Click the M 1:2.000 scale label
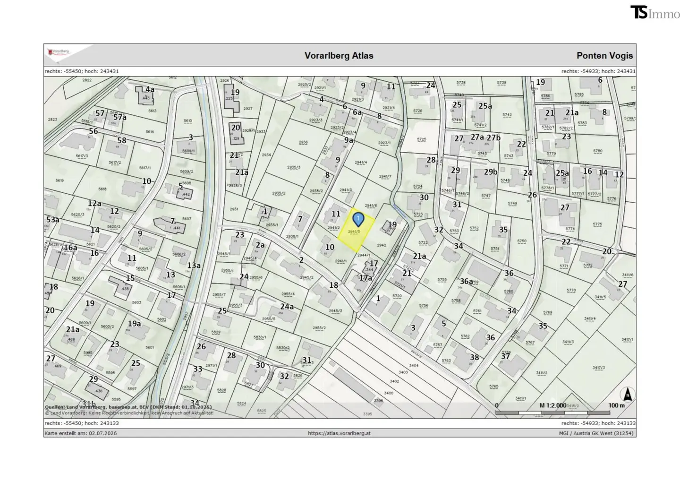This screenshot has width=680, height=481. 553,405
